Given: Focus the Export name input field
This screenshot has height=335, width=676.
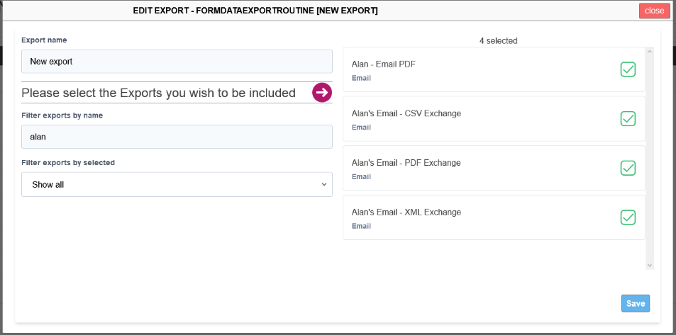Looking at the screenshot, I should 177,61.
